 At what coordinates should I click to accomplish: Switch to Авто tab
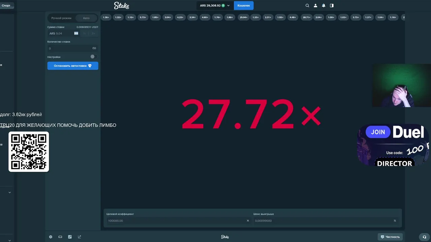click(x=86, y=18)
